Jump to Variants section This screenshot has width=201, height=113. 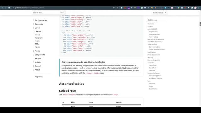150,26
